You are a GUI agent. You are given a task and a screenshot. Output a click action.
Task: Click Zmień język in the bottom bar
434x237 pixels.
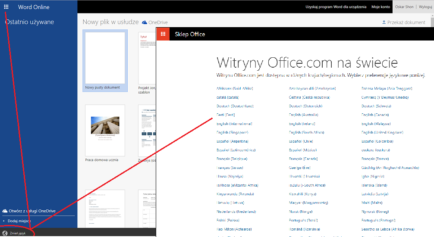(18, 234)
